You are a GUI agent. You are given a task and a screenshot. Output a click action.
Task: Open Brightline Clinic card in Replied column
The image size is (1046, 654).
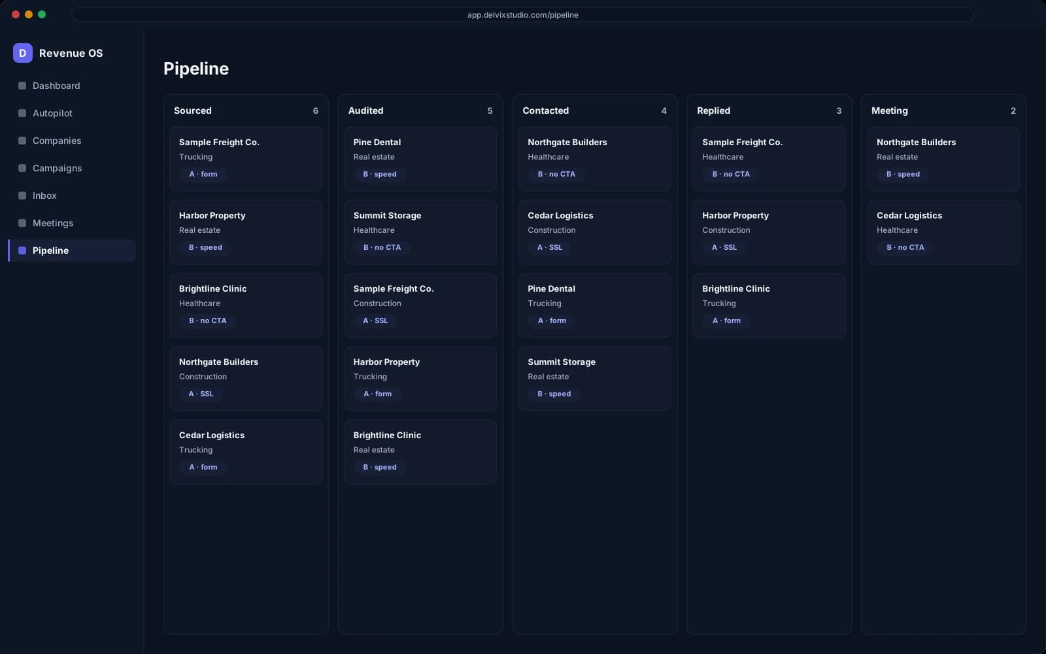(769, 305)
